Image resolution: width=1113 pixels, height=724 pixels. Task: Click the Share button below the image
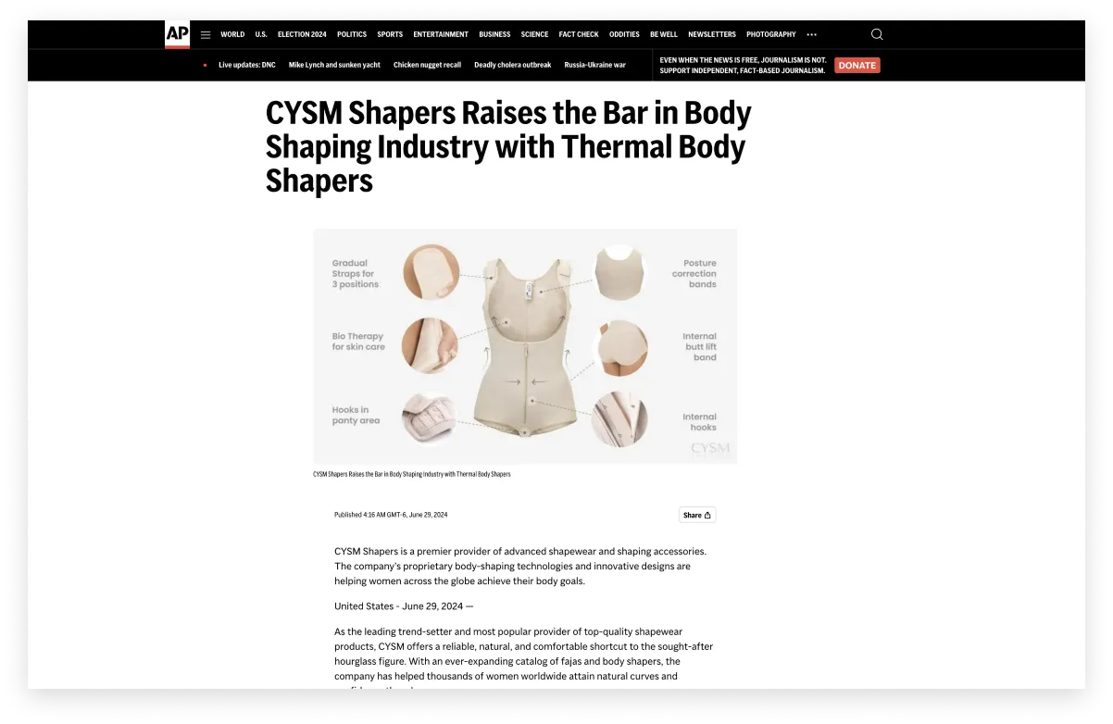click(697, 515)
